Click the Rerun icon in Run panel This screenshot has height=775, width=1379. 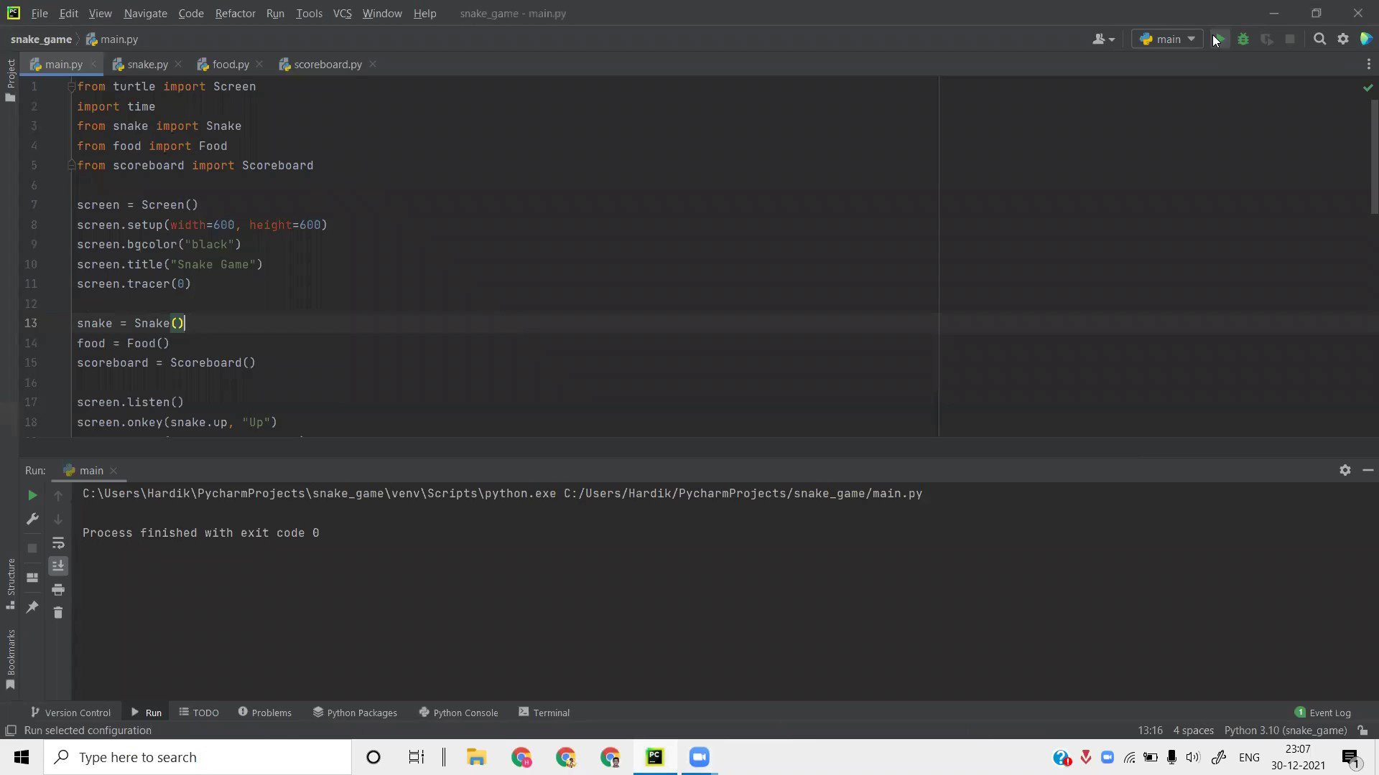tap(32, 495)
